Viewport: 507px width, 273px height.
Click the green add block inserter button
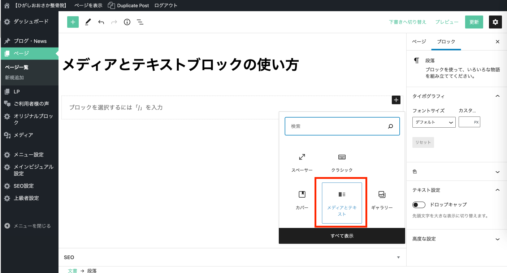click(x=73, y=22)
